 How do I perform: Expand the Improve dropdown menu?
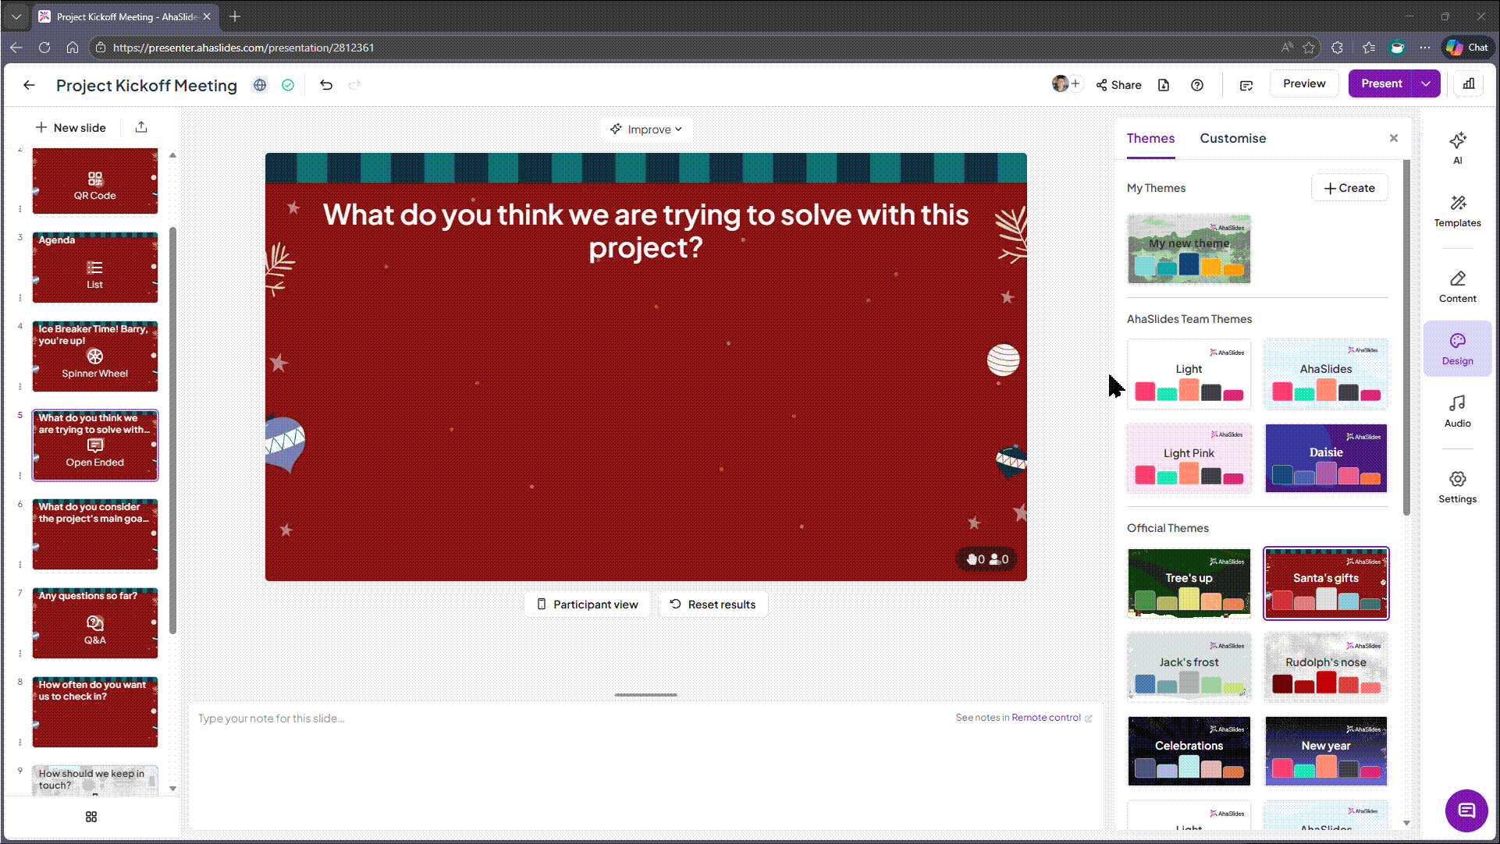(x=646, y=129)
